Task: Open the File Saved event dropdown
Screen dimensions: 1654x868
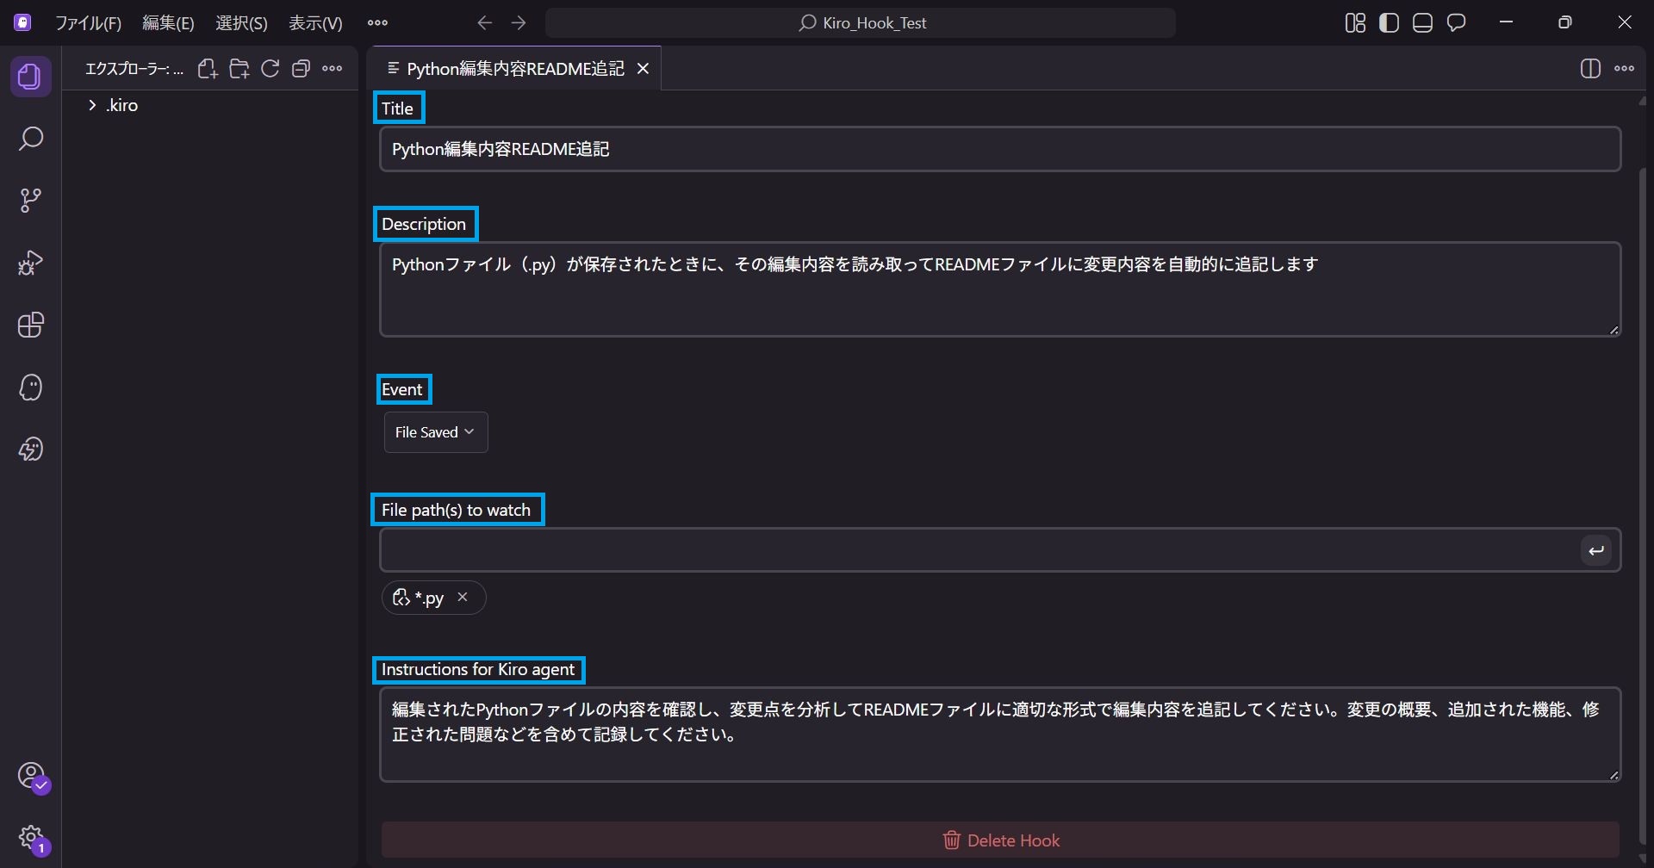Action: (435, 431)
